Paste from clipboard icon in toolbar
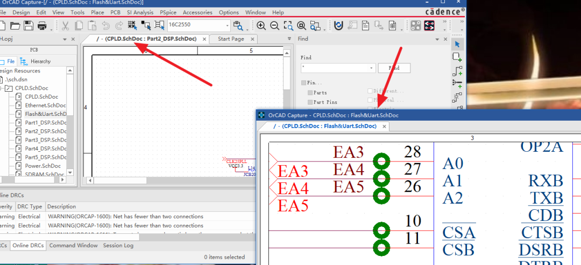The width and height of the screenshot is (581, 265). [92, 26]
